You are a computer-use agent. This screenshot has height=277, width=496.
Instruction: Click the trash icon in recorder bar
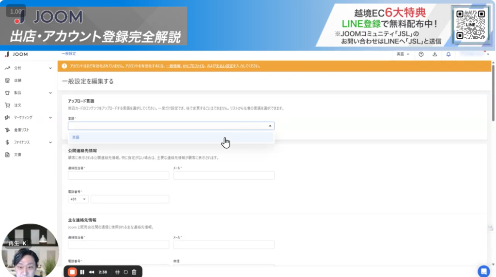click(x=134, y=272)
